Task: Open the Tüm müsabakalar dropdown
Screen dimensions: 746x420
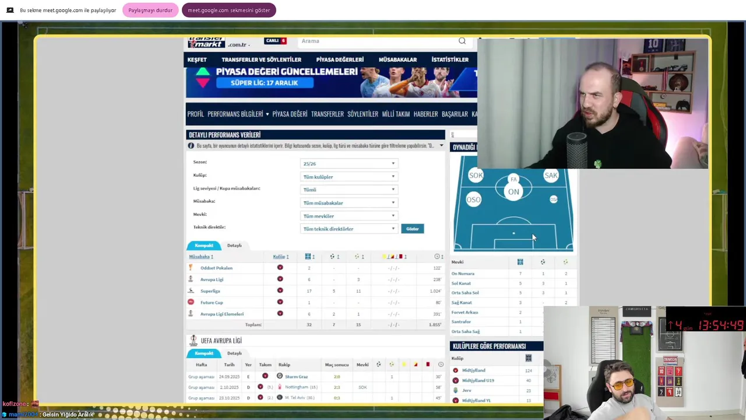Action: [349, 203]
